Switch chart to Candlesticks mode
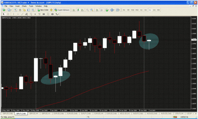The height and width of the screenshot is (119, 198). pyautogui.click(x=78, y=10)
